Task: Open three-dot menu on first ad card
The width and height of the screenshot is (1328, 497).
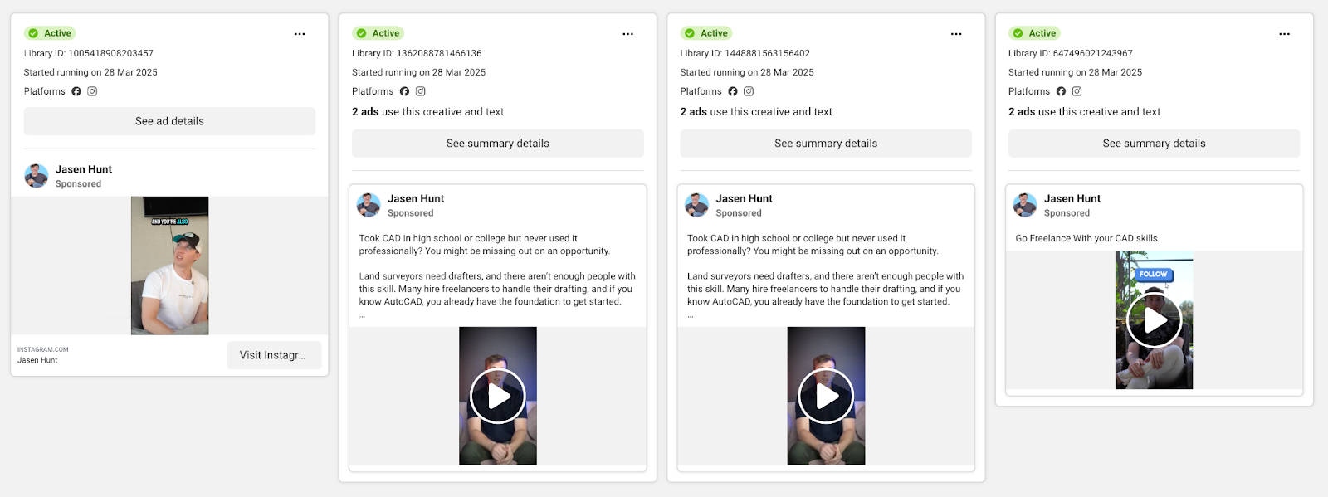Action: tap(300, 34)
